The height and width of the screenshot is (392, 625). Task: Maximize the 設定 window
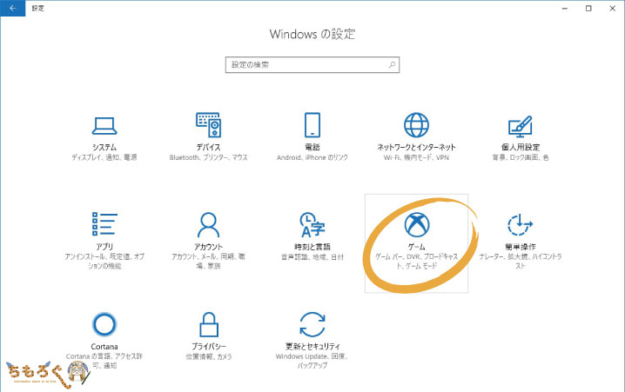tap(588, 8)
